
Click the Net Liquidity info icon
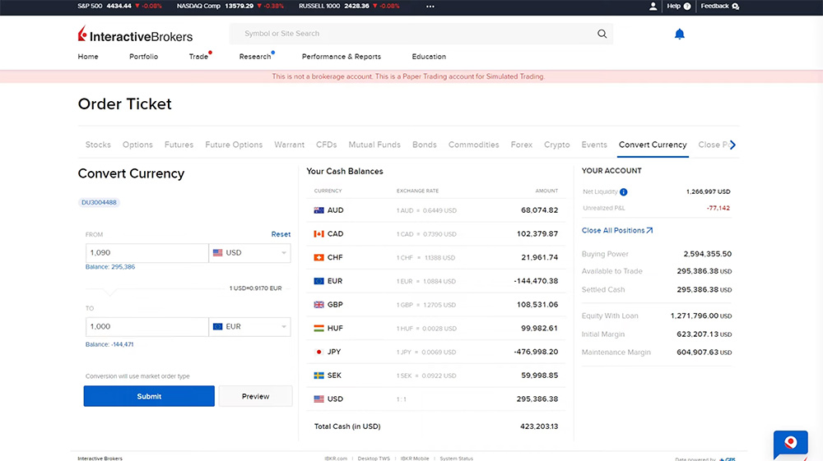coord(624,191)
